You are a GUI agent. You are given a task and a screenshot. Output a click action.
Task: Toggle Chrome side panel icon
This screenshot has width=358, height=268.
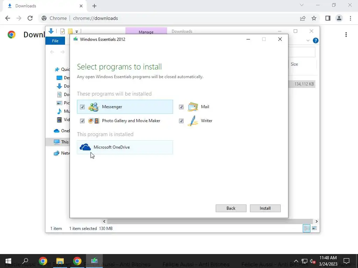[x=328, y=18]
